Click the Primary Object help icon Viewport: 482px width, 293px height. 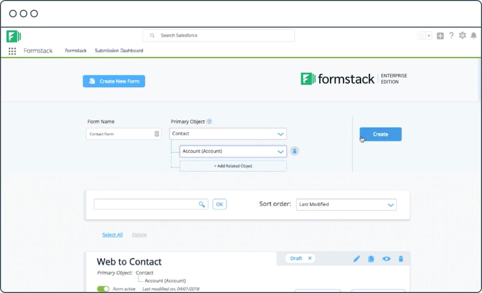(209, 121)
